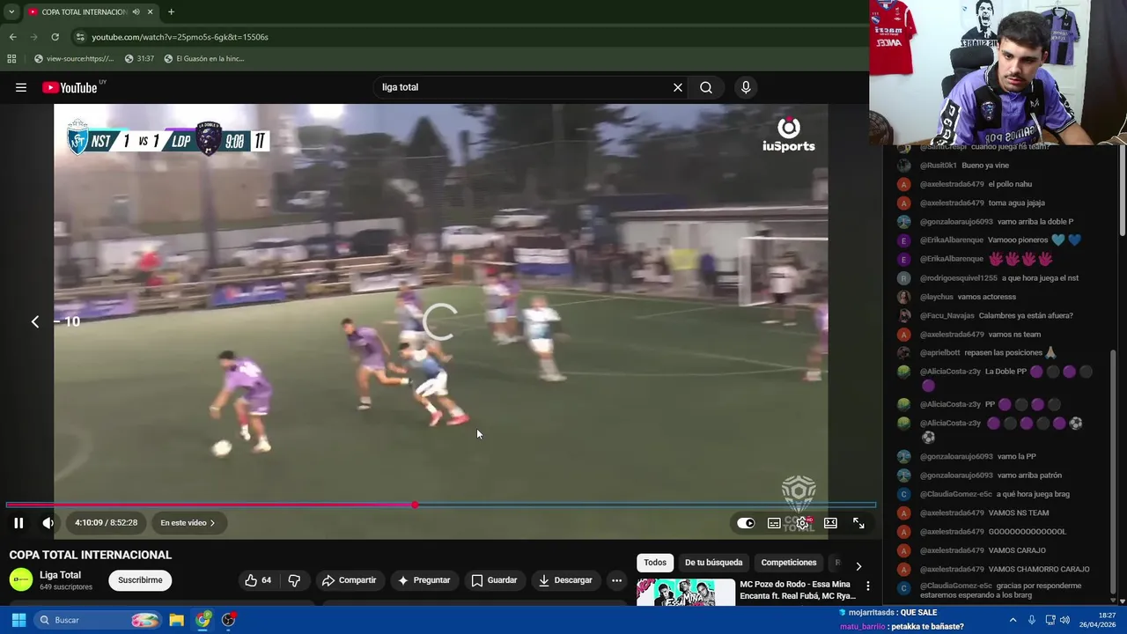Screen dimensions: 1127x634
Task: Open the Liga Total channel avatar
Action: tap(20, 580)
